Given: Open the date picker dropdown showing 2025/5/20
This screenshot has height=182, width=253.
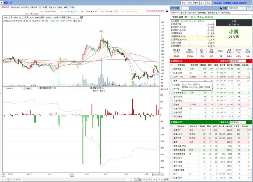Looking at the screenshot, I should 237,8.
